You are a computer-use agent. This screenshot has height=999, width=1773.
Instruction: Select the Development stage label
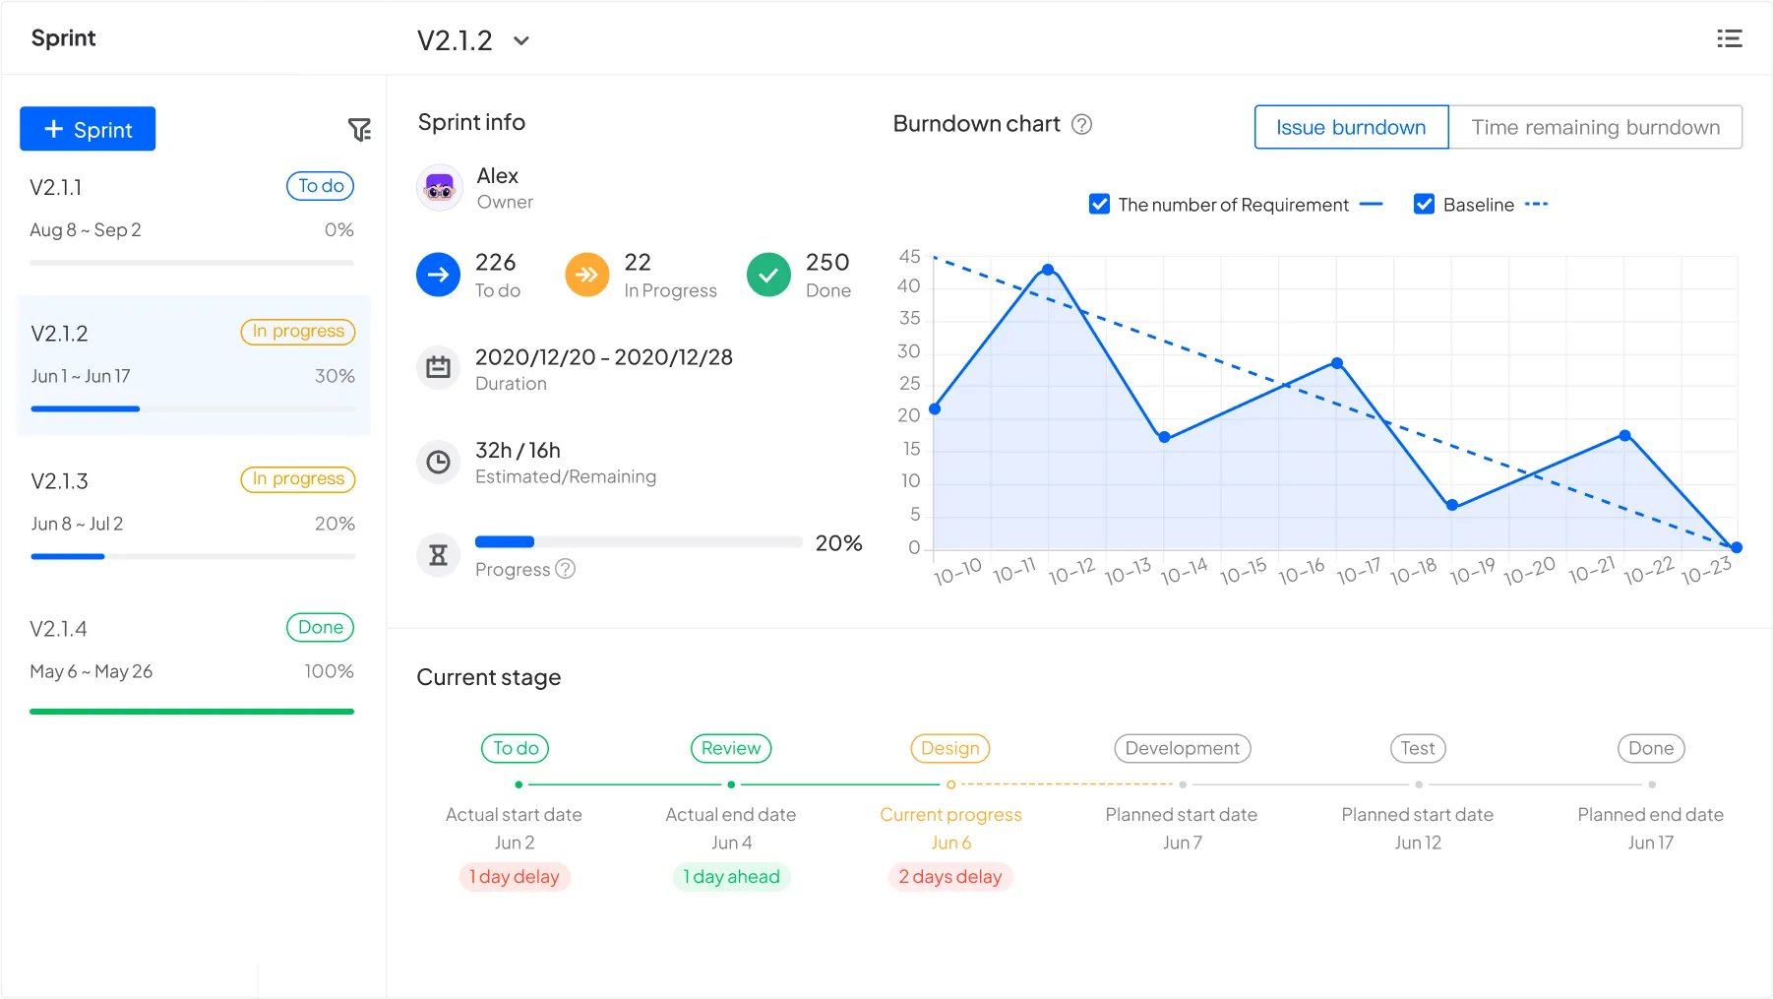pos(1182,748)
